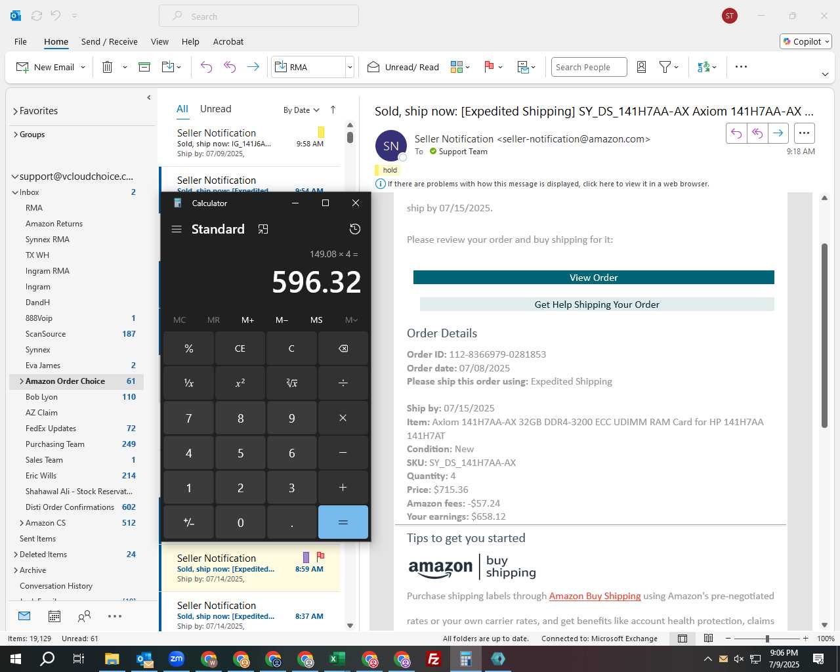Click the reading pane vertical scrollbar
The height and width of the screenshot is (672, 840).
pyautogui.click(x=825, y=336)
